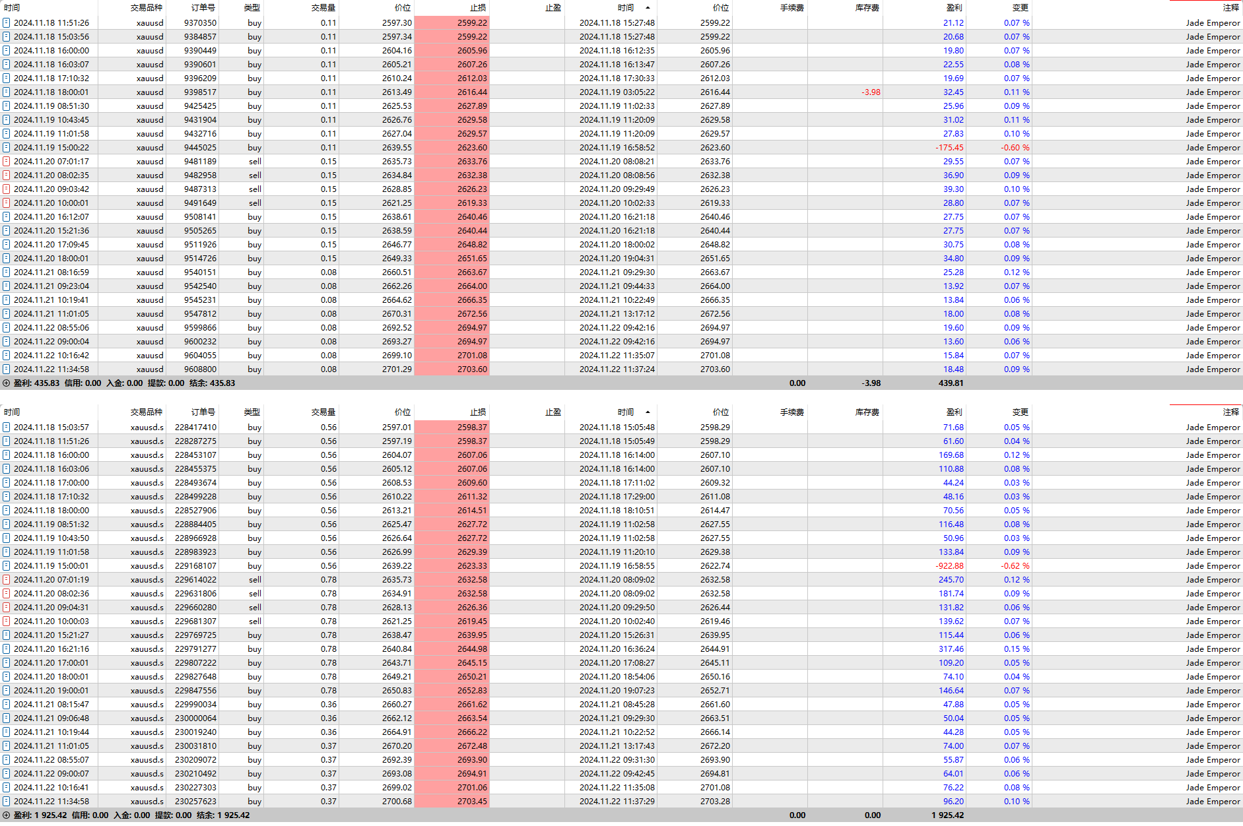Sort top table by 订单号 column header
The height and width of the screenshot is (826, 1243).
[203, 8]
